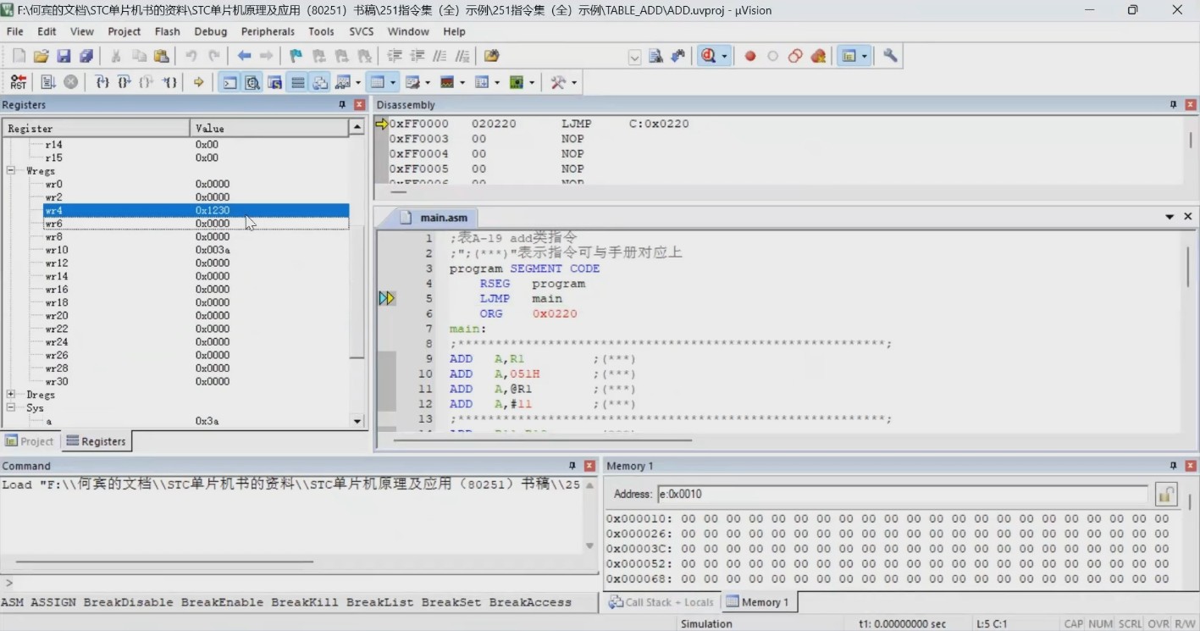Click the Show Next Statement arrow icon
Viewport: 1200px width, 631px height.
tap(198, 82)
